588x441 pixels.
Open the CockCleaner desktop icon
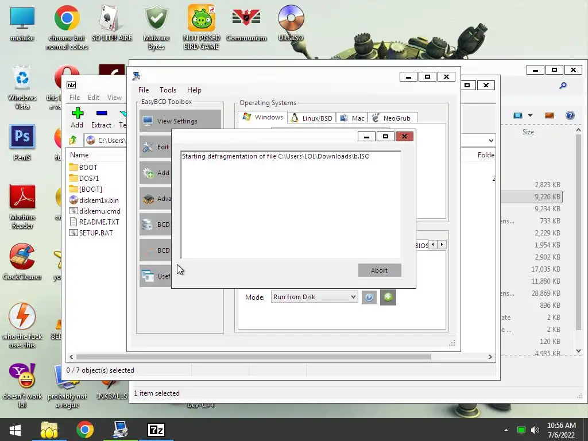[x=22, y=262]
